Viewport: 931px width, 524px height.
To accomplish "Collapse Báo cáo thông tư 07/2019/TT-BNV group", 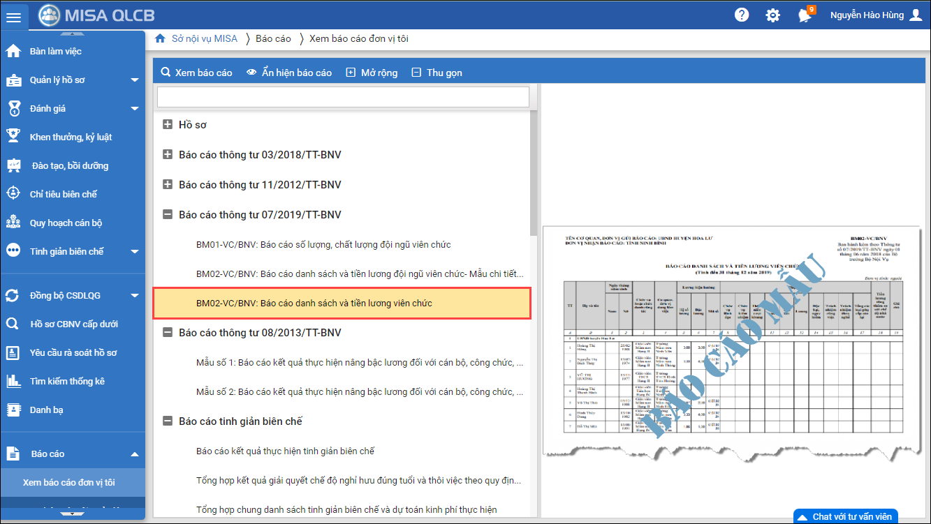I will pyautogui.click(x=168, y=215).
